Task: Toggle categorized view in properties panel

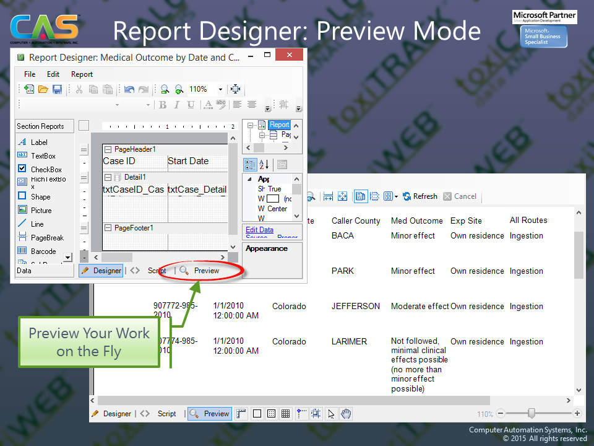Action: click(250, 165)
